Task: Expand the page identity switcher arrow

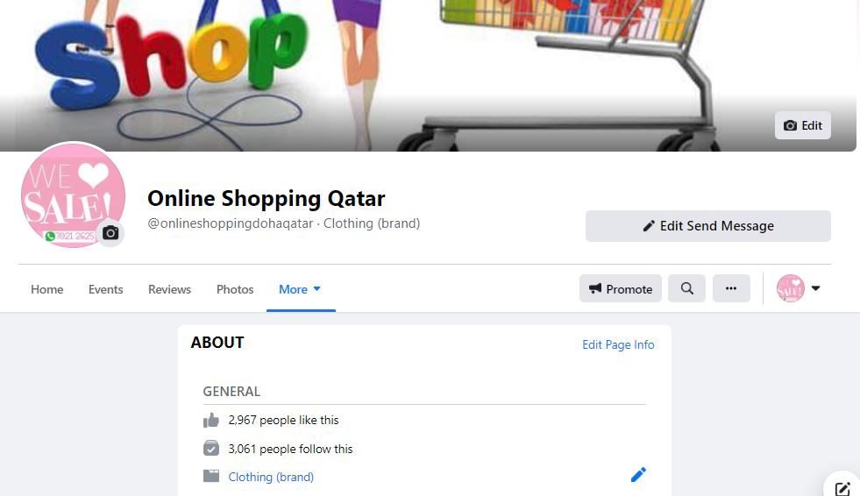Action: click(815, 288)
